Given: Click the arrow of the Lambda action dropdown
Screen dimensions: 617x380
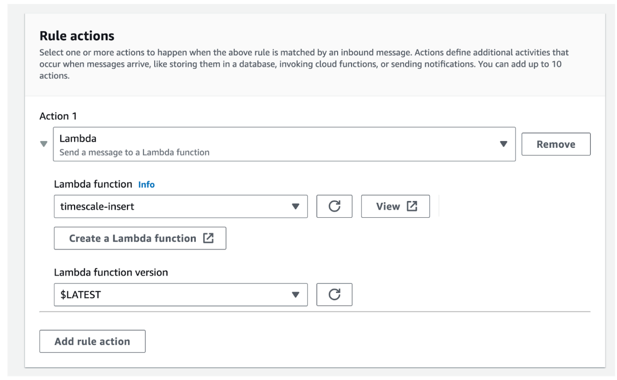Looking at the screenshot, I should tap(504, 144).
